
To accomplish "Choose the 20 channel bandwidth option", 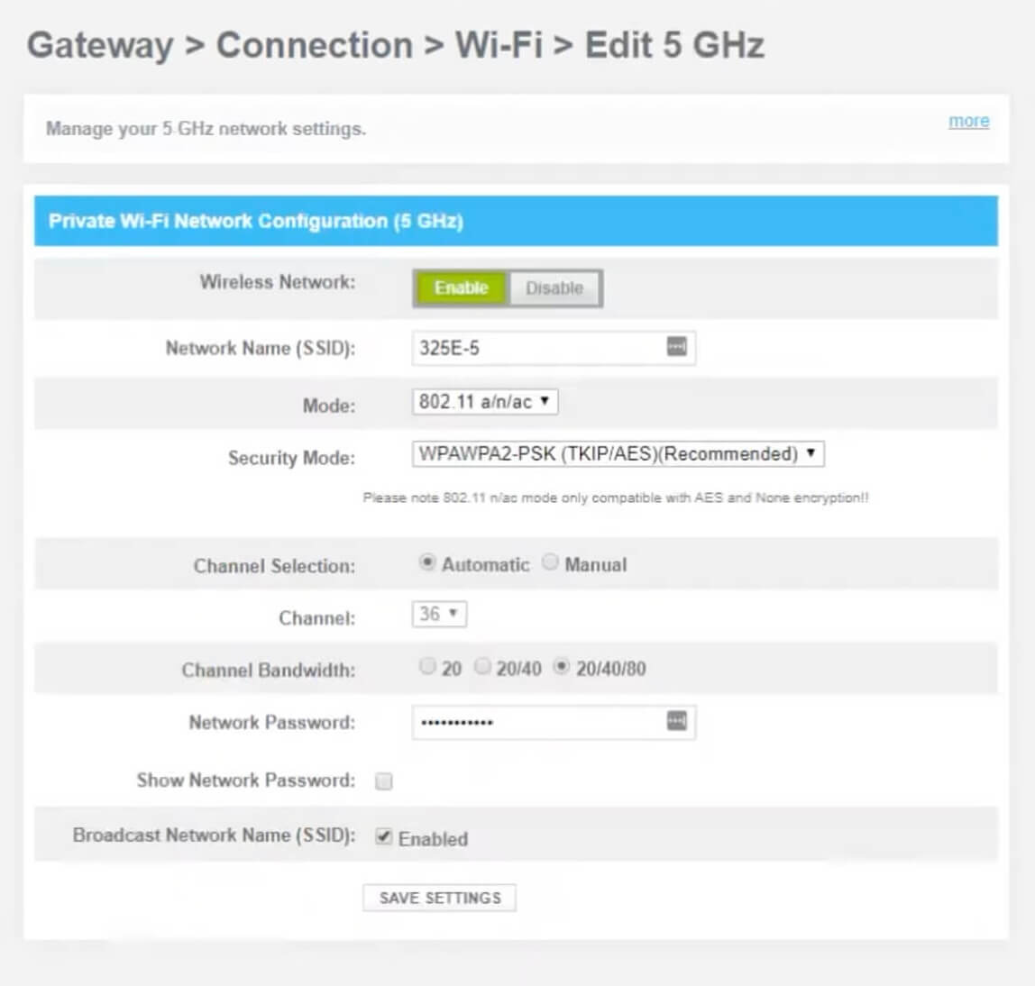I will pyautogui.click(x=427, y=667).
